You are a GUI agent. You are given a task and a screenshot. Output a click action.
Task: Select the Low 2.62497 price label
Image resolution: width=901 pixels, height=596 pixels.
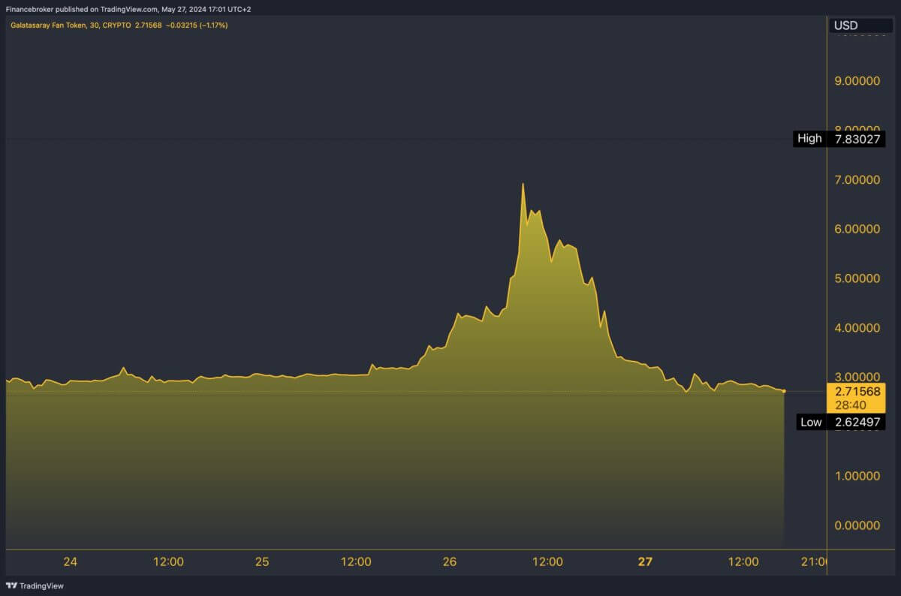click(838, 422)
